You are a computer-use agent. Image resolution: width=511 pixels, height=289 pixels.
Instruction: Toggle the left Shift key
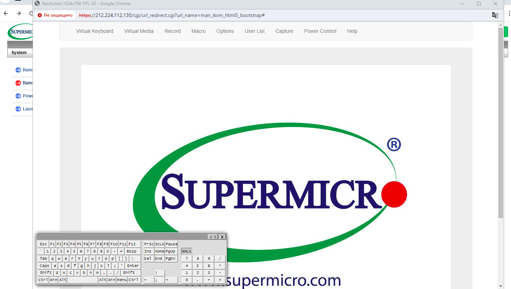click(46, 273)
